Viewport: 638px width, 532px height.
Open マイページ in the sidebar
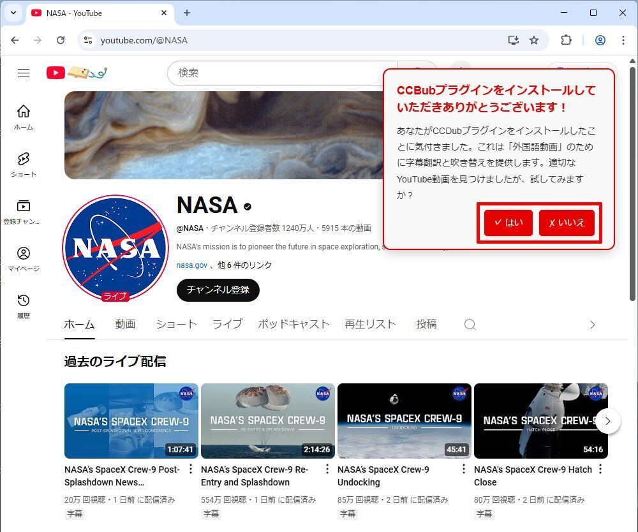[24, 259]
